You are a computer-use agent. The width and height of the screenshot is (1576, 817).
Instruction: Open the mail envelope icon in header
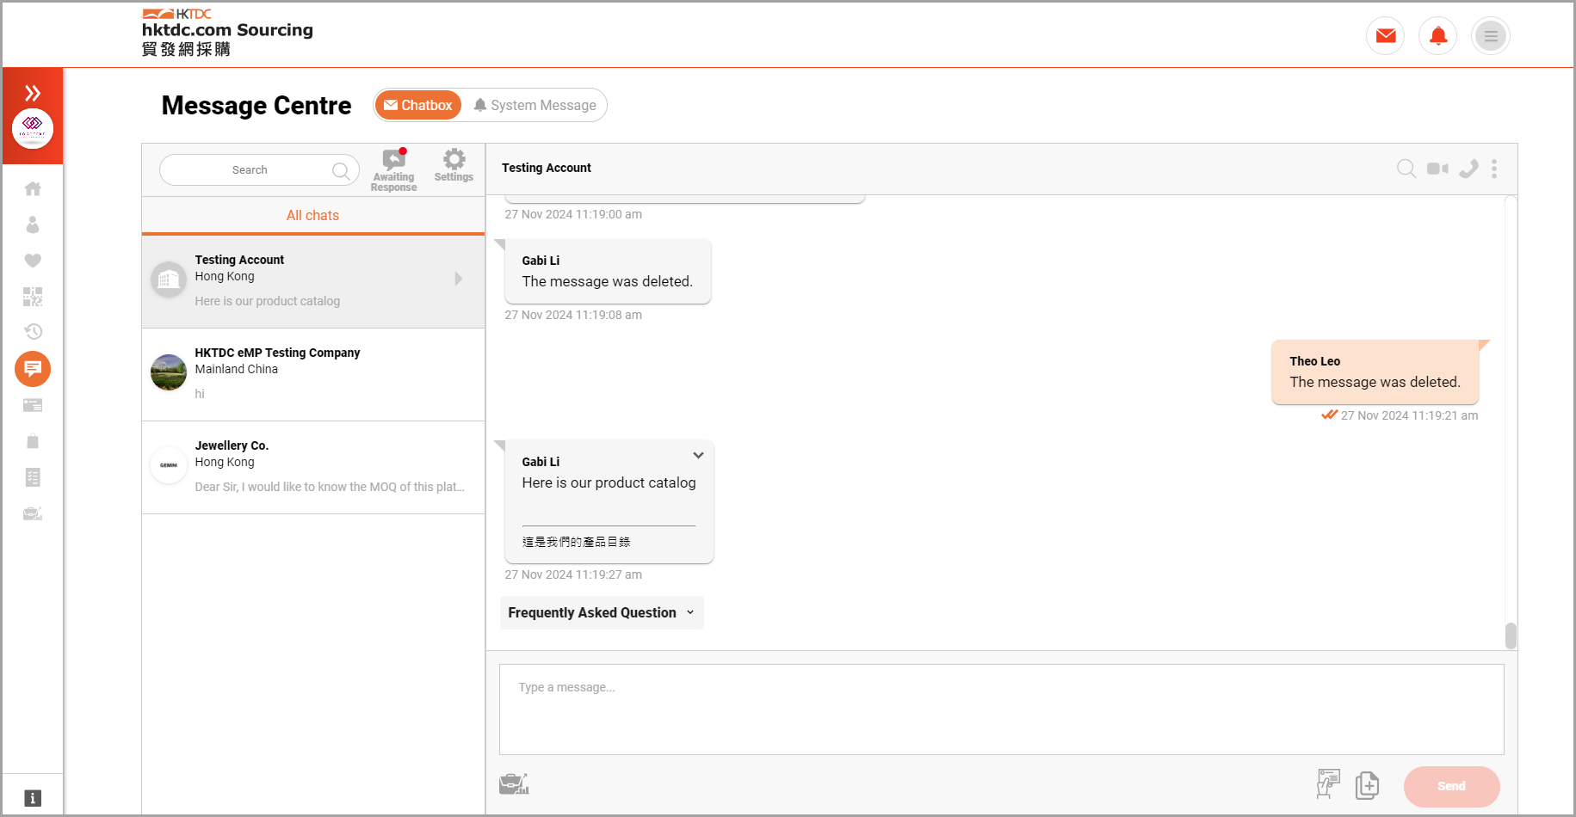tap(1385, 36)
